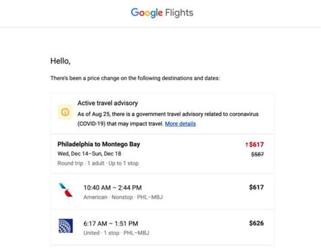
Task: Click the crossed-out $587 previous price
Action: [x=257, y=154]
